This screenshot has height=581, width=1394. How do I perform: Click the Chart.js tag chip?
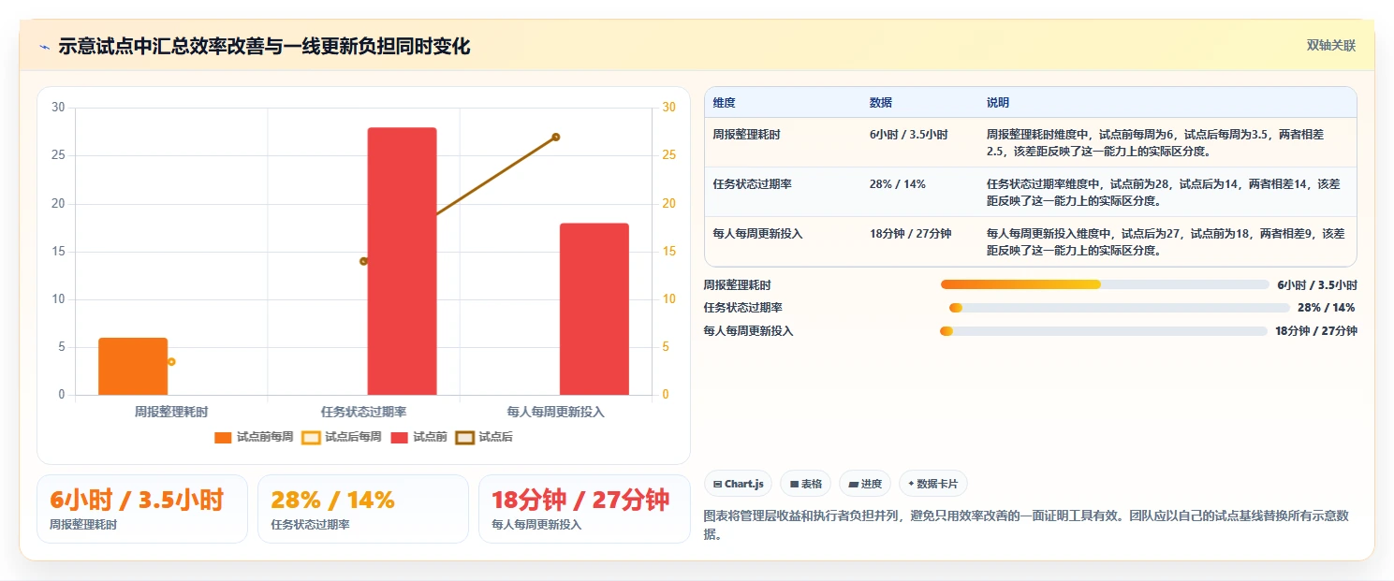pos(738,484)
